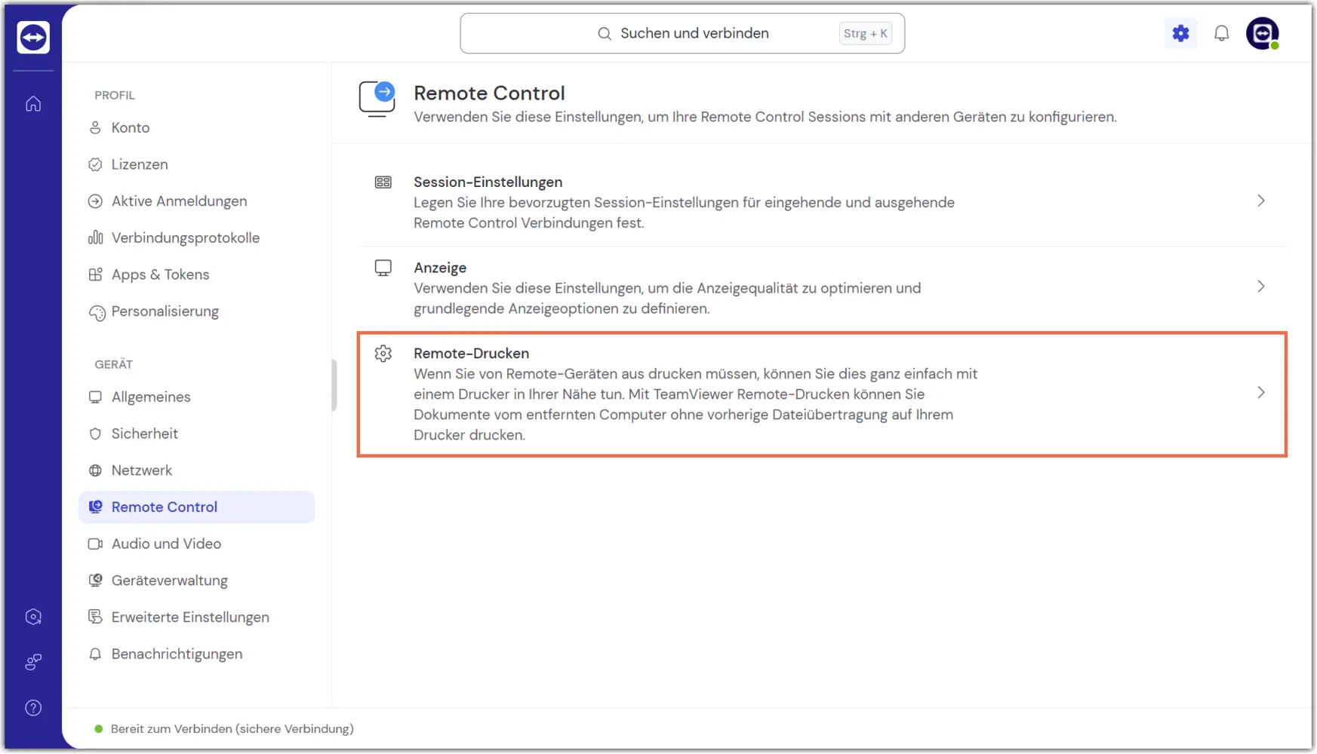This screenshot has width=1317, height=754.
Task: Open the user profile avatar
Action: (1263, 33)
